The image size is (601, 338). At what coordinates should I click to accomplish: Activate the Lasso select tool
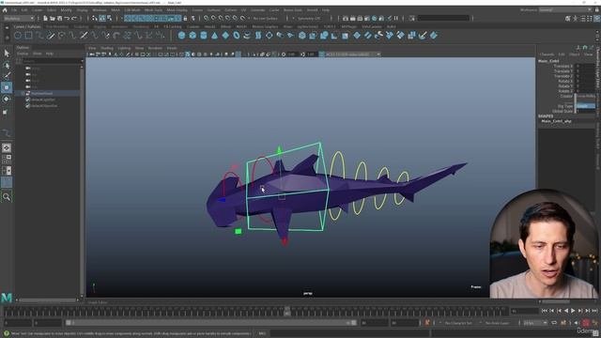point(7,65)
